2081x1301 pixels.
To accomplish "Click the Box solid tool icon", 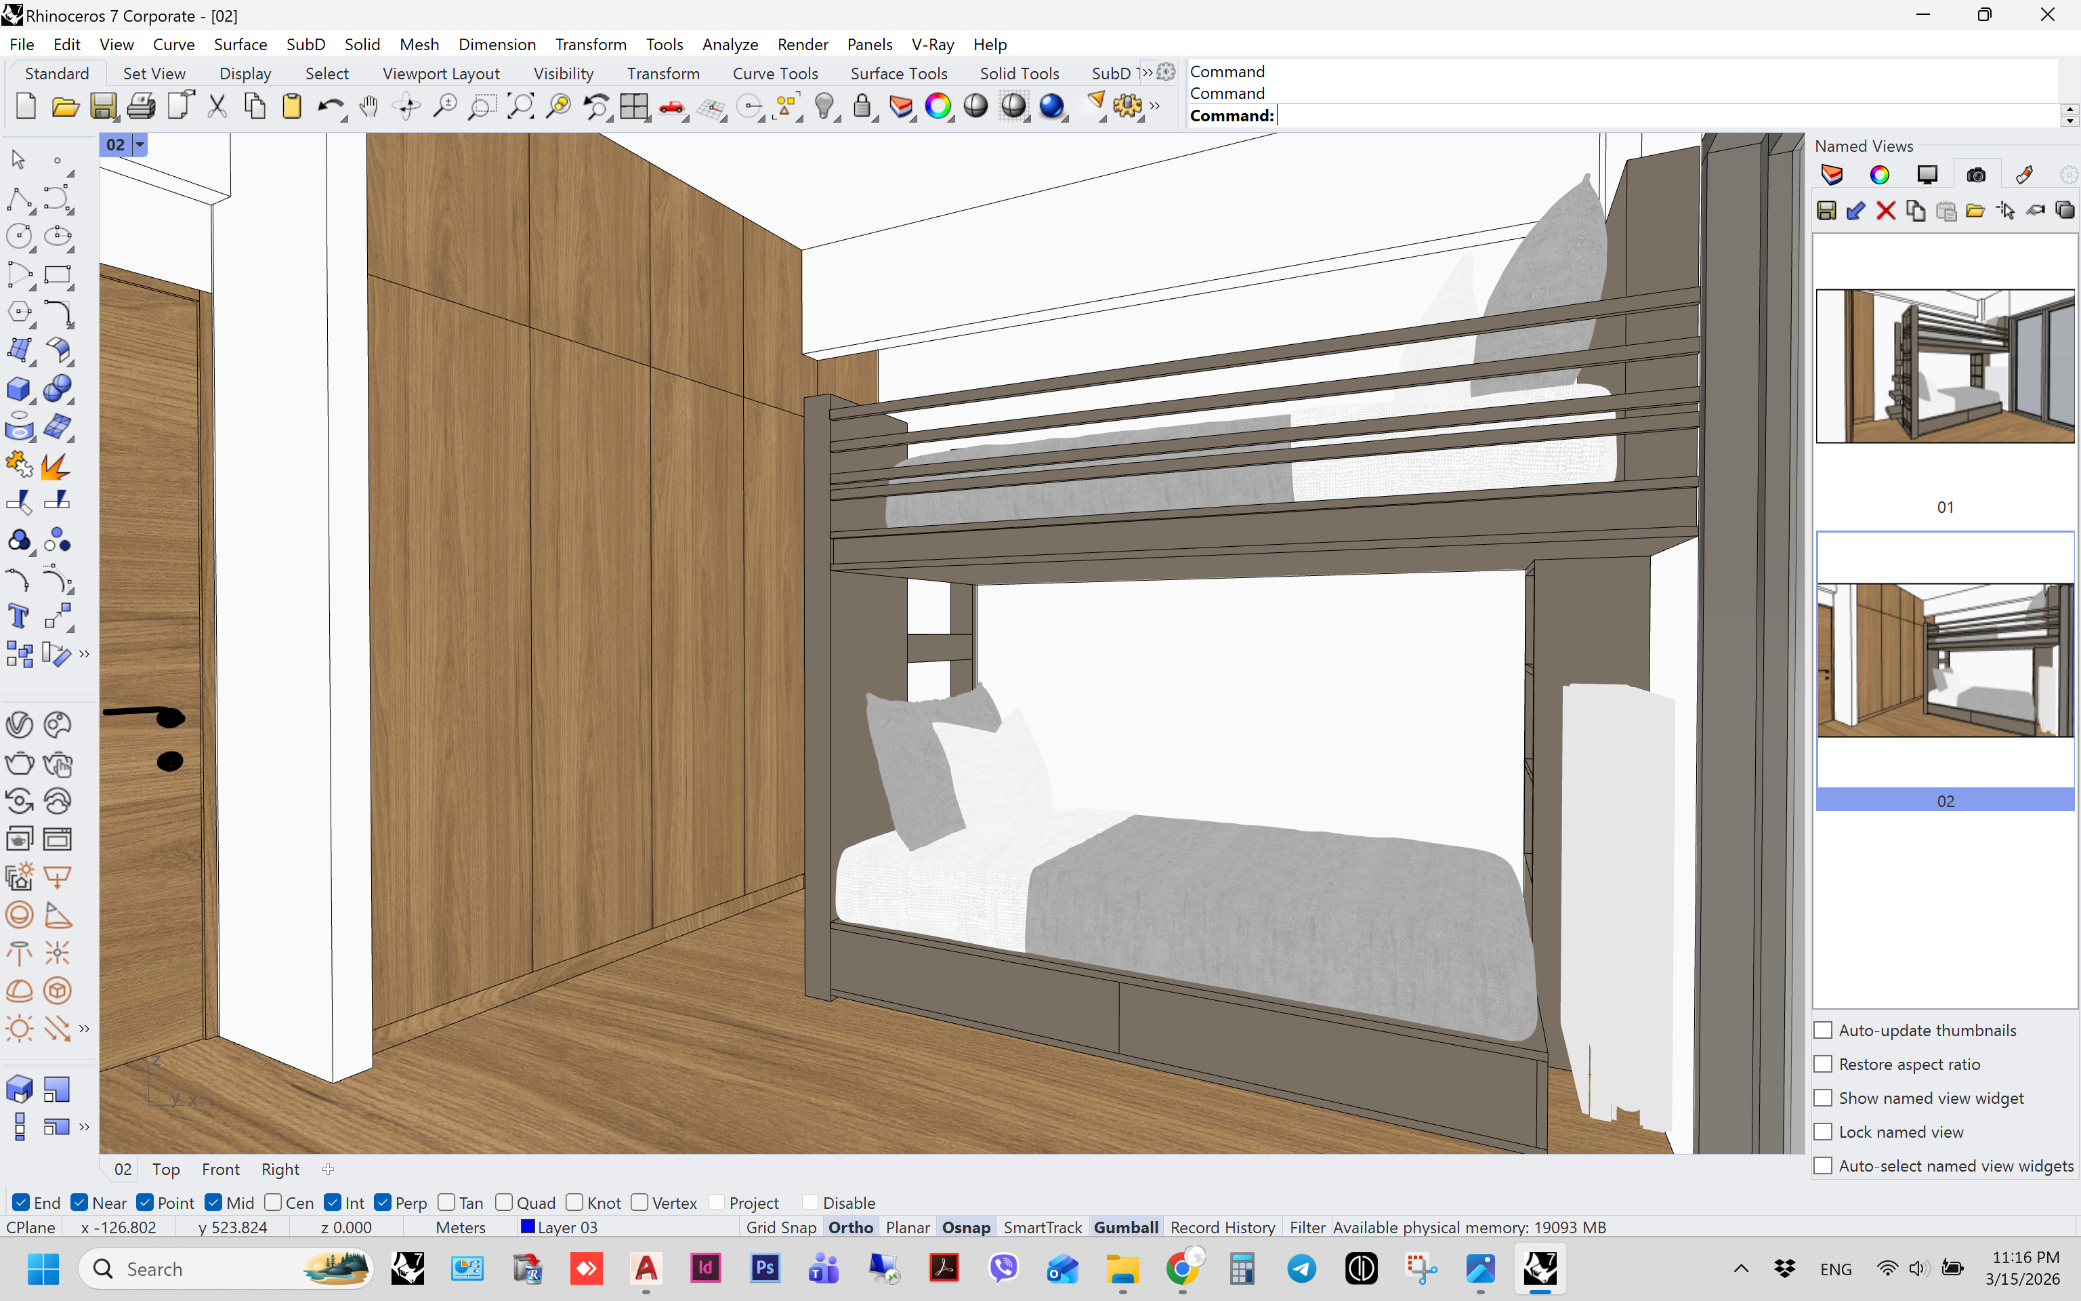I will [x=18, y=389].
